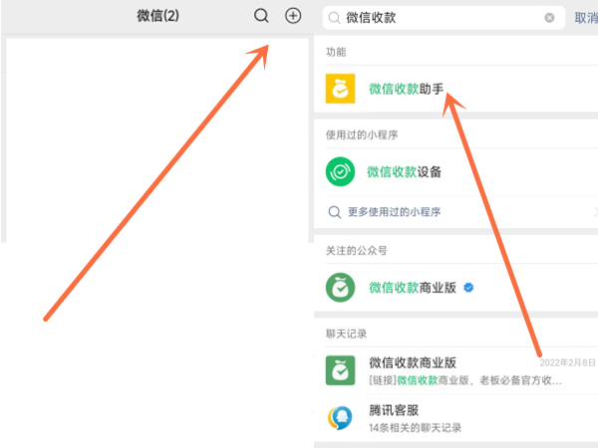
Task: Click the 微信(2) title
Action: (x=157, y=16)
